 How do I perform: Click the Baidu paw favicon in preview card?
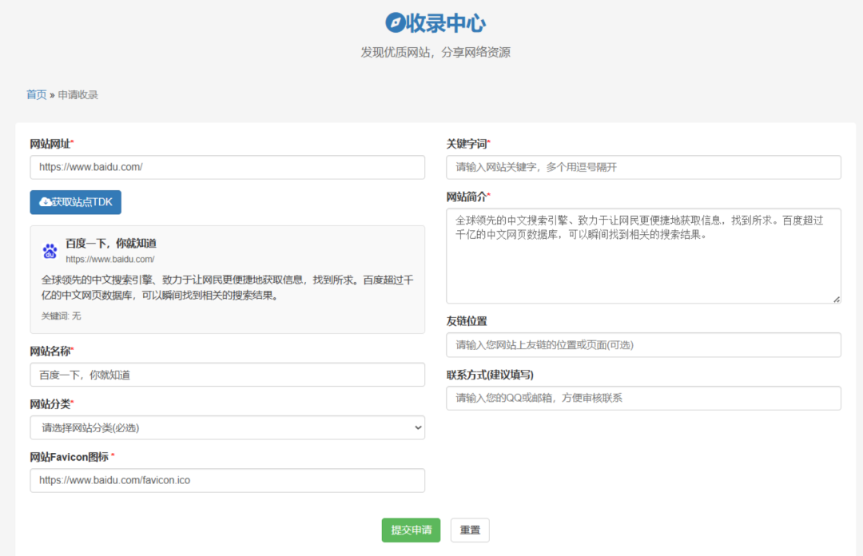point(50,251)
